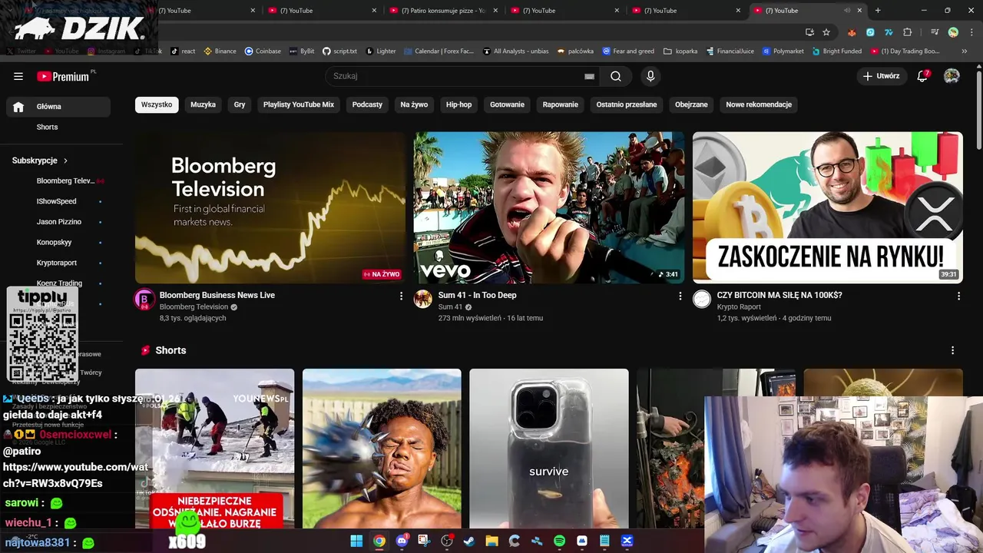This screenshot has width=983, height=553.
Task: Open Snipping Tool from the taskbar
Action: (424, 541)
